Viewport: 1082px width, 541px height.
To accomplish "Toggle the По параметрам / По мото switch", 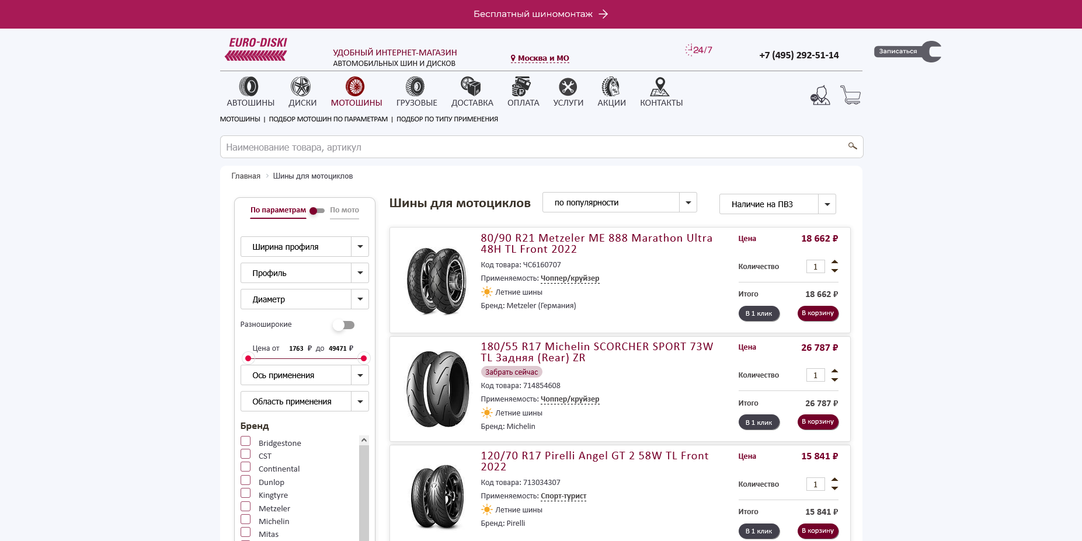I will click(x=317, y=211).
